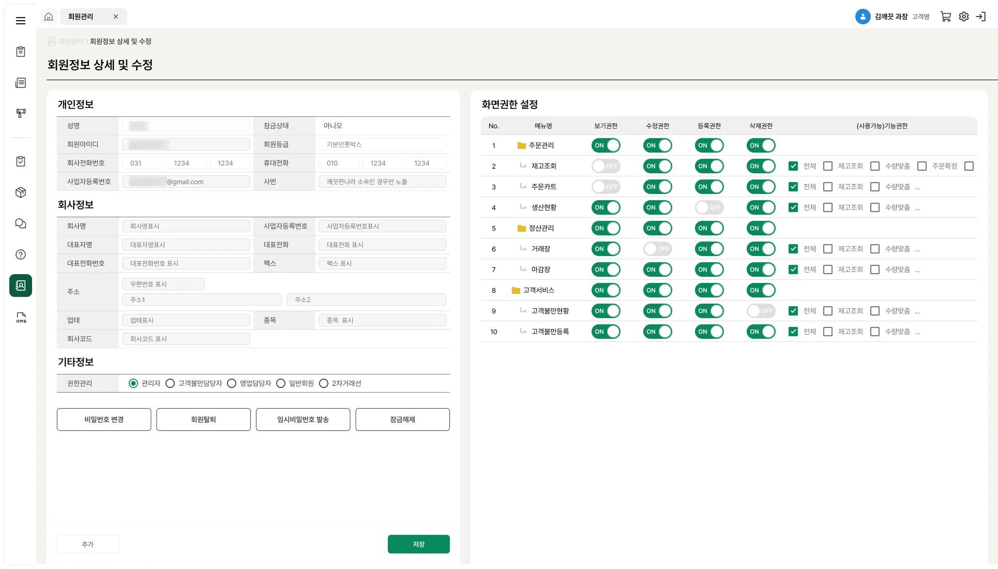Open the hamburger menu
This screenshot has height=569, width=998.
(21, 21)
